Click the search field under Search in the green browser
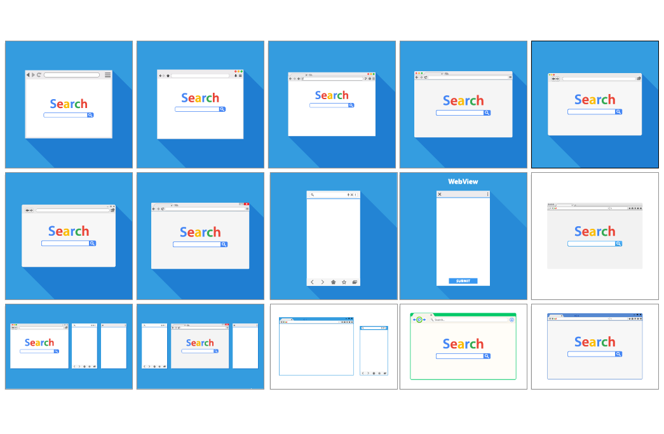This screenshot has width=664, height=434. pos(459,356)
